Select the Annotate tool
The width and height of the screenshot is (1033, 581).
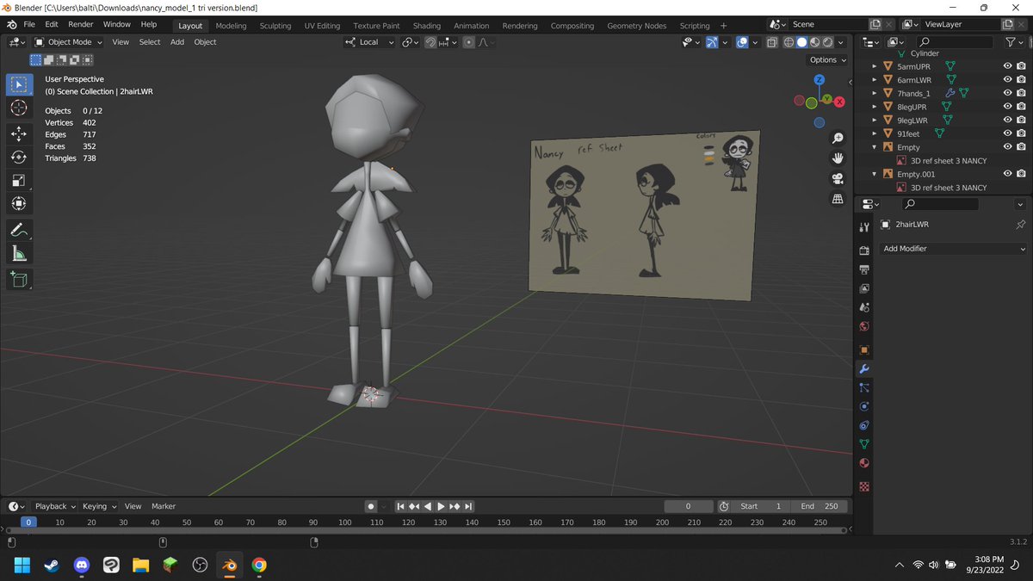tap(19, 230)
